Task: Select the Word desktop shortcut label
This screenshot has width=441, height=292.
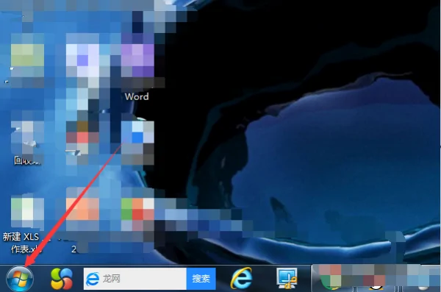Action: (137, 97)
